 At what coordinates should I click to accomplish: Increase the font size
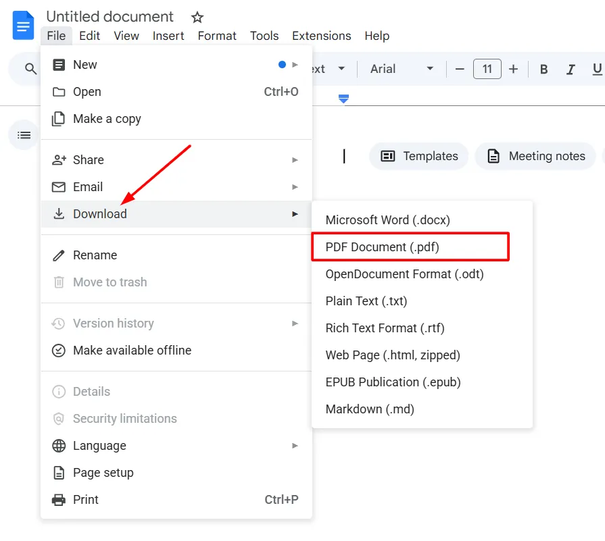click(x=513, y=69)
